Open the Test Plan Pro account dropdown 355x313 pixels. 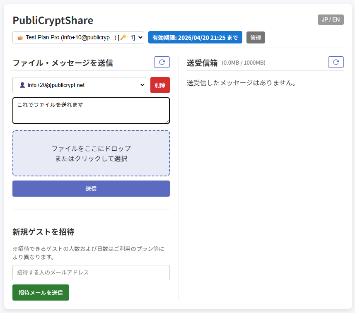tap(78, 38)
